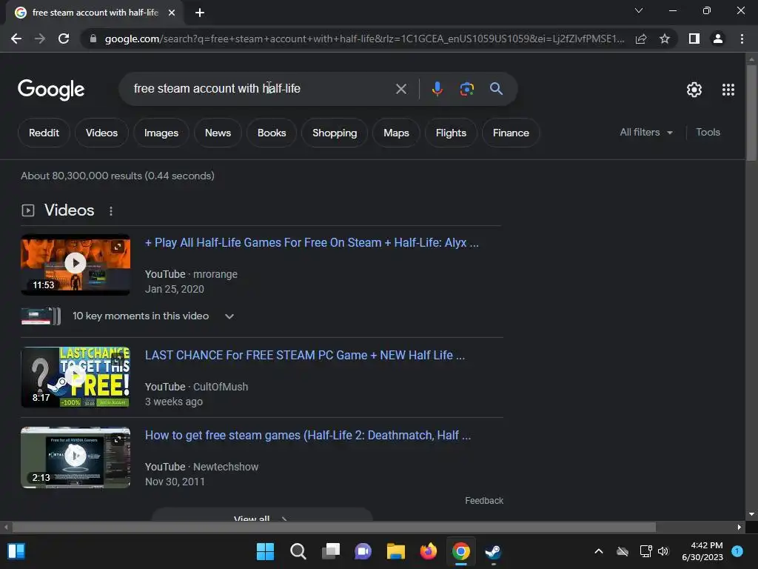Open the notification count badge
Viewport: 758px width, 569px height.
[737, 550]
